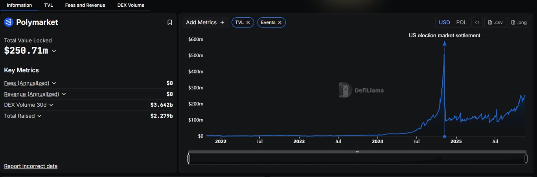Viewport: 537px width, 177px height.
Task: Expand the Total Raised row
Action: [39, 116]
